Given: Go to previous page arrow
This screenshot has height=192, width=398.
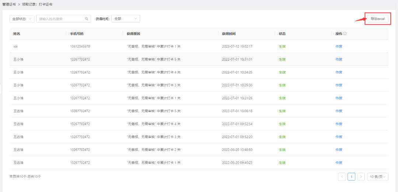Looking at the screenshot, I should tap(342, 176).
